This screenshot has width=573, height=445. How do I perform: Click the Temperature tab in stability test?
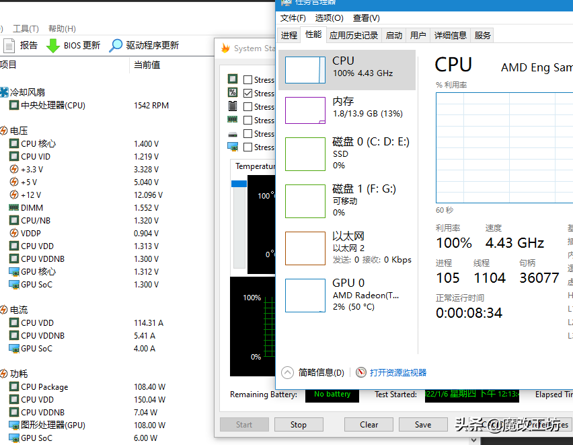pyautogui.click(x=255, y=166)
